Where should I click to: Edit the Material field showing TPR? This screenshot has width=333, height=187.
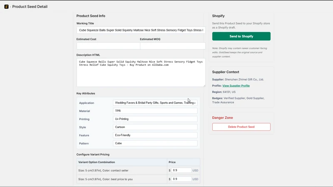click(155, 111)
